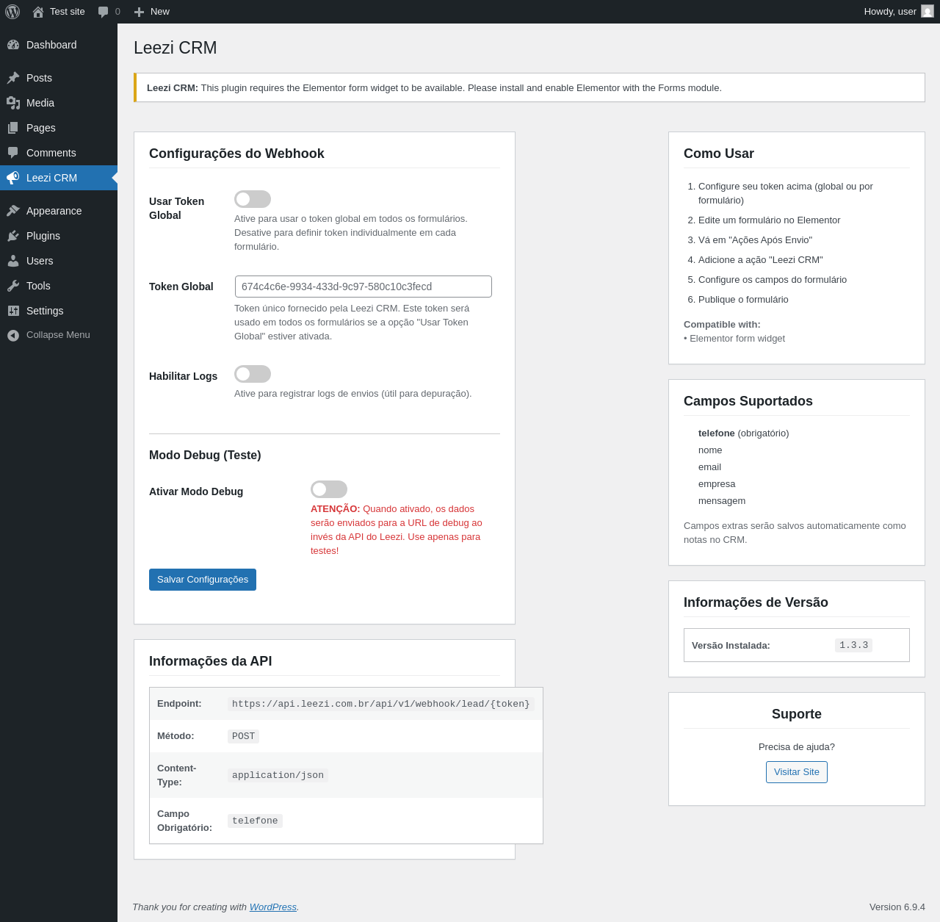The height and width of the screenshot is (922, 940).
Task: Click the user avatar icon
Action: pyautogui.click(x=928, y=12)
